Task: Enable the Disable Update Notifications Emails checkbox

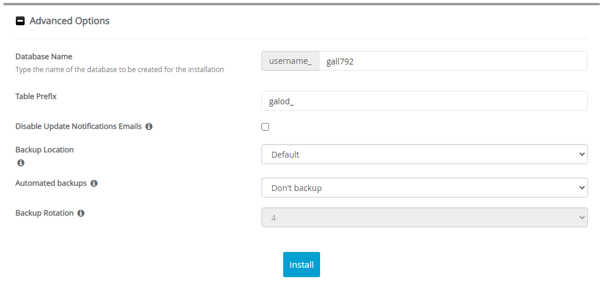Action: coord(266,127)
